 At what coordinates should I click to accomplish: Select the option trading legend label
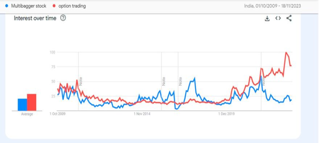pos(72,6)
